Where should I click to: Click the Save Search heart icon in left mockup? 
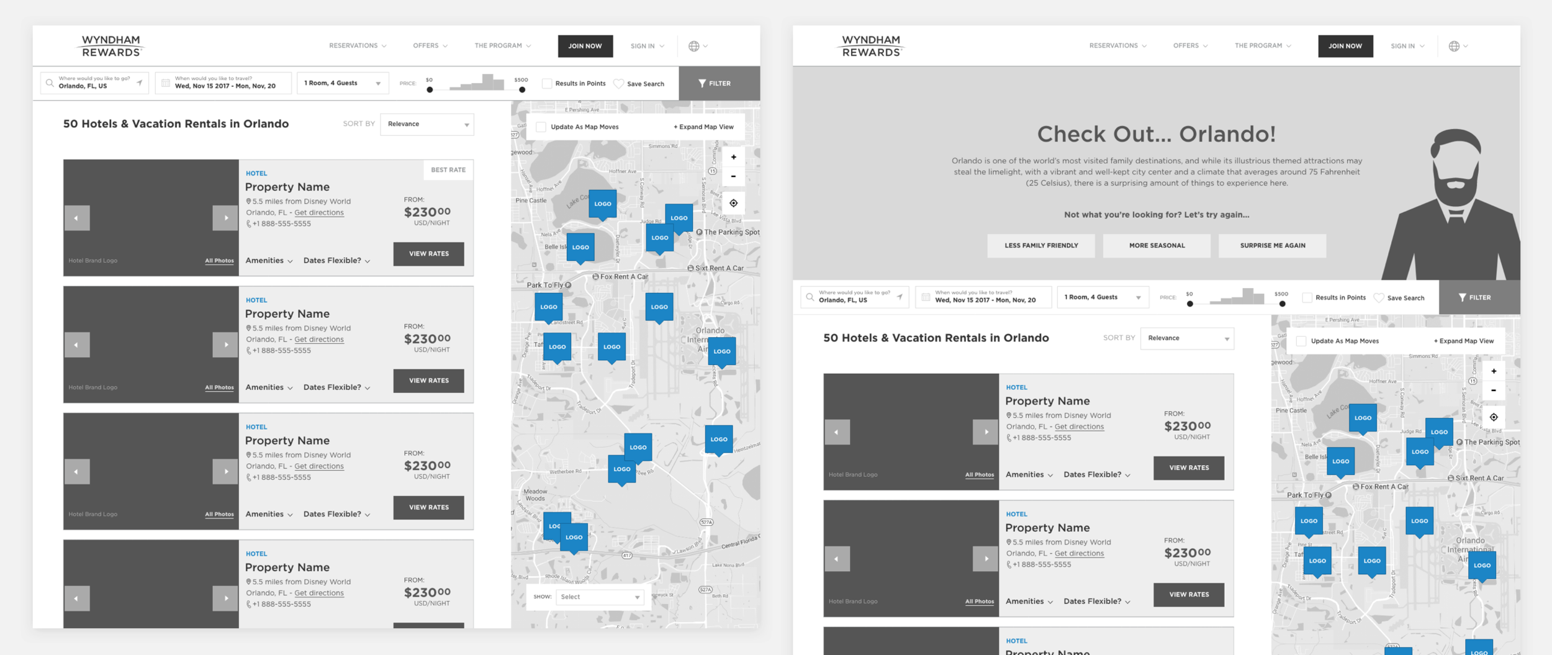pyautogui.click(x=618, y=84)
